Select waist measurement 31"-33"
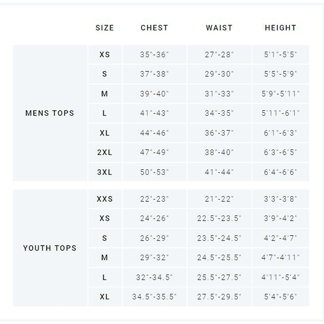Image resolution: width=324 pixels, height=324 pixels. 219,94
